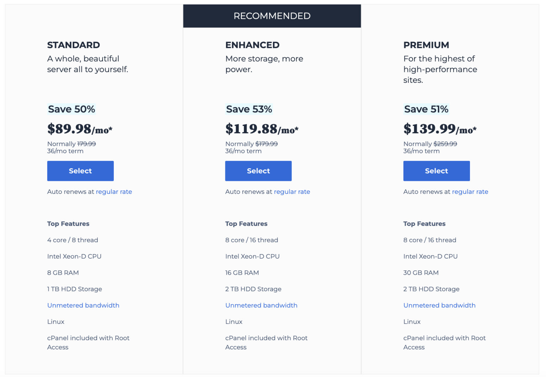Viewport: 546px width, 377px height.
Task: Open the regular rate link below ENHANCED's Select button
Action: [292, 192]
